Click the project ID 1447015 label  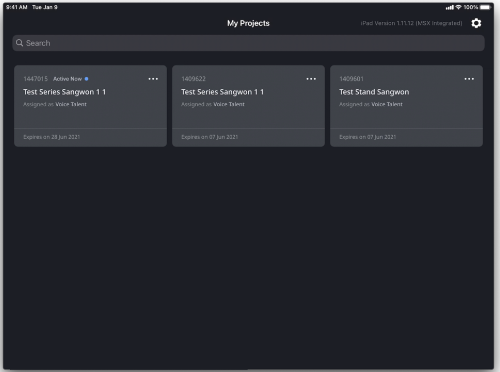pos(36,79)
